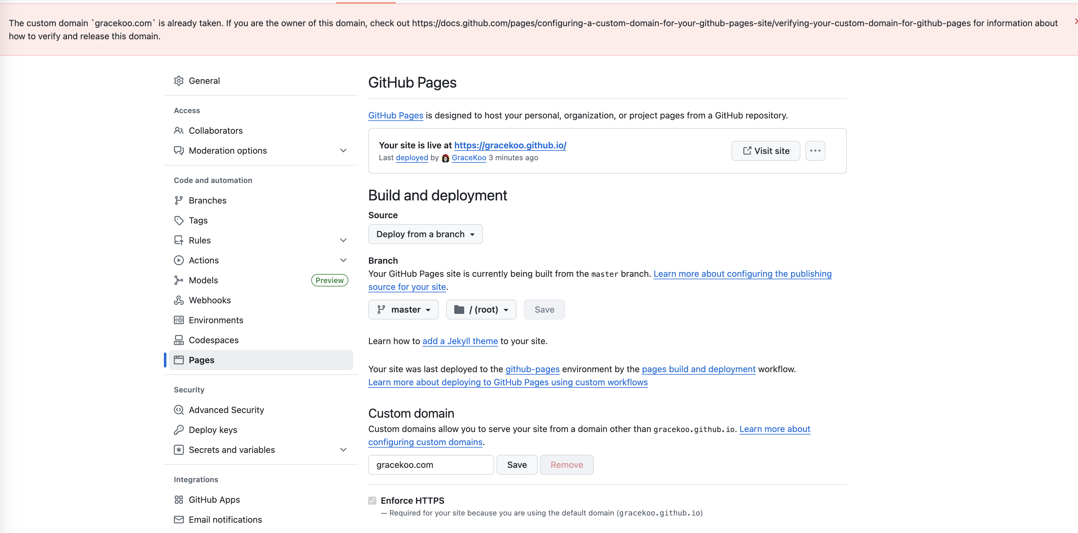Viewport: 1078px width, 533px height.
Task: Click the Visit site button
Action: (766, 151)
